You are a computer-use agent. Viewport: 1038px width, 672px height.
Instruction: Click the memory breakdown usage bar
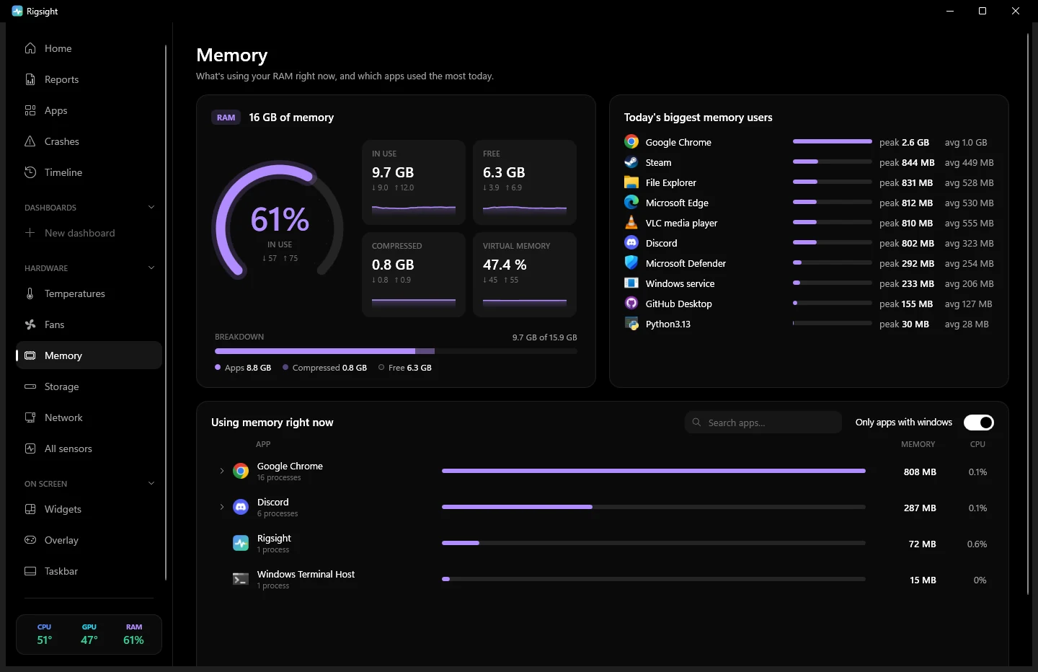396,351
